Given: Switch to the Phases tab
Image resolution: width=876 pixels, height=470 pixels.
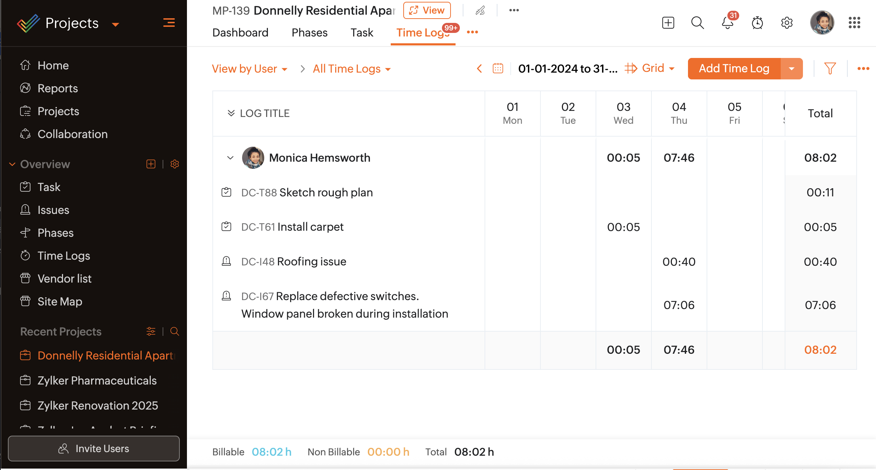Looking at the screenshot, I should (309, 33).
